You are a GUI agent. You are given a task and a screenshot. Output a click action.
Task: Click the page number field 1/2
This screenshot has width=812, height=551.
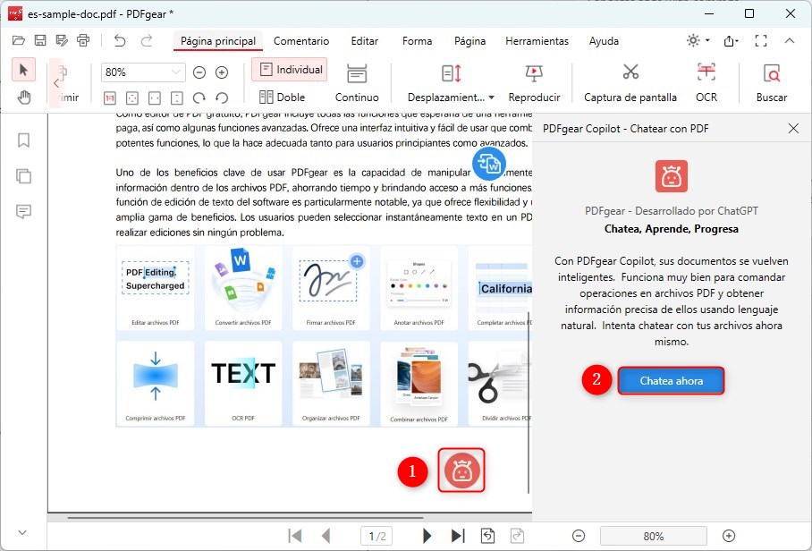point(376,536)
